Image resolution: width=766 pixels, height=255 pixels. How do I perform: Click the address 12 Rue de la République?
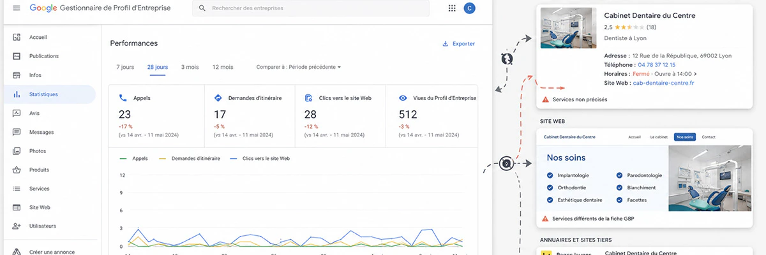pos(682,56)
